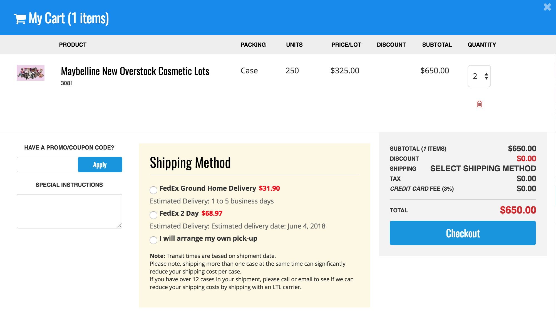Apply the promo coupon code
The width and height of the screenshot is (556, 318).
(100, 165)
